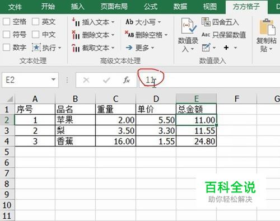Switch to the 公式 tab
This screenshot has width=280, height=221.
click(151, 7)
